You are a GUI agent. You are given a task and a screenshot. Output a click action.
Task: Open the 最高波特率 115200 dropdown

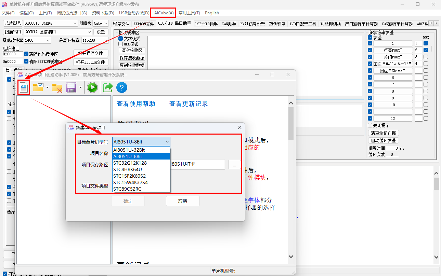click(95, 40)
